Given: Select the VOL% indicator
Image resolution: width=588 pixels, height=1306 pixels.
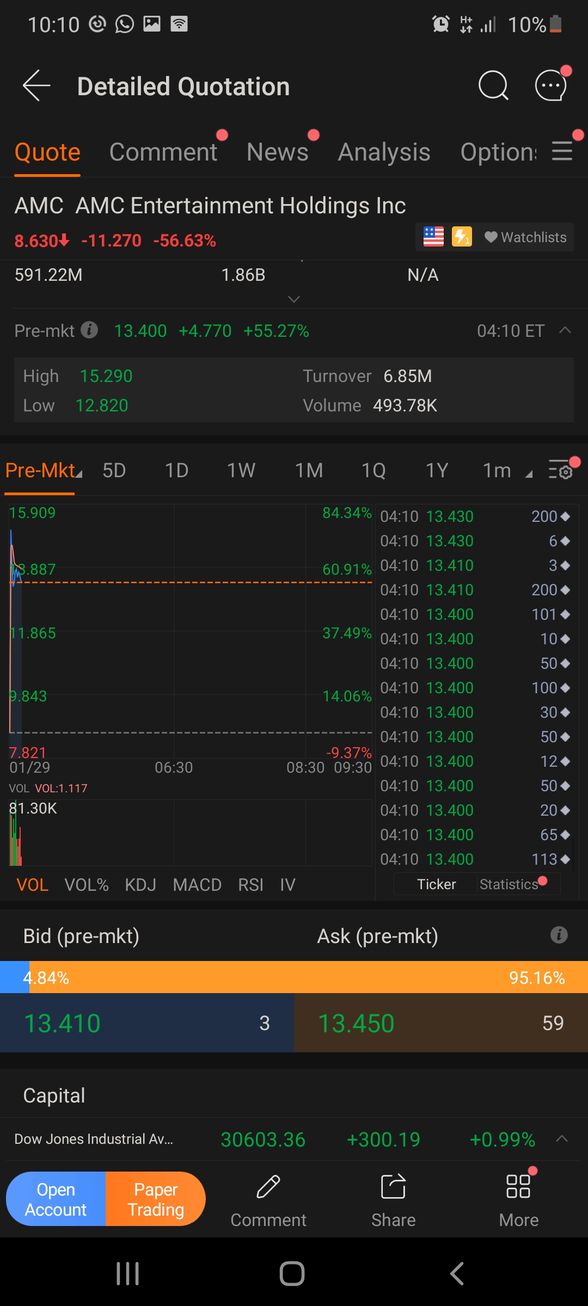Looking at the screenshot, I should (87, 885).
